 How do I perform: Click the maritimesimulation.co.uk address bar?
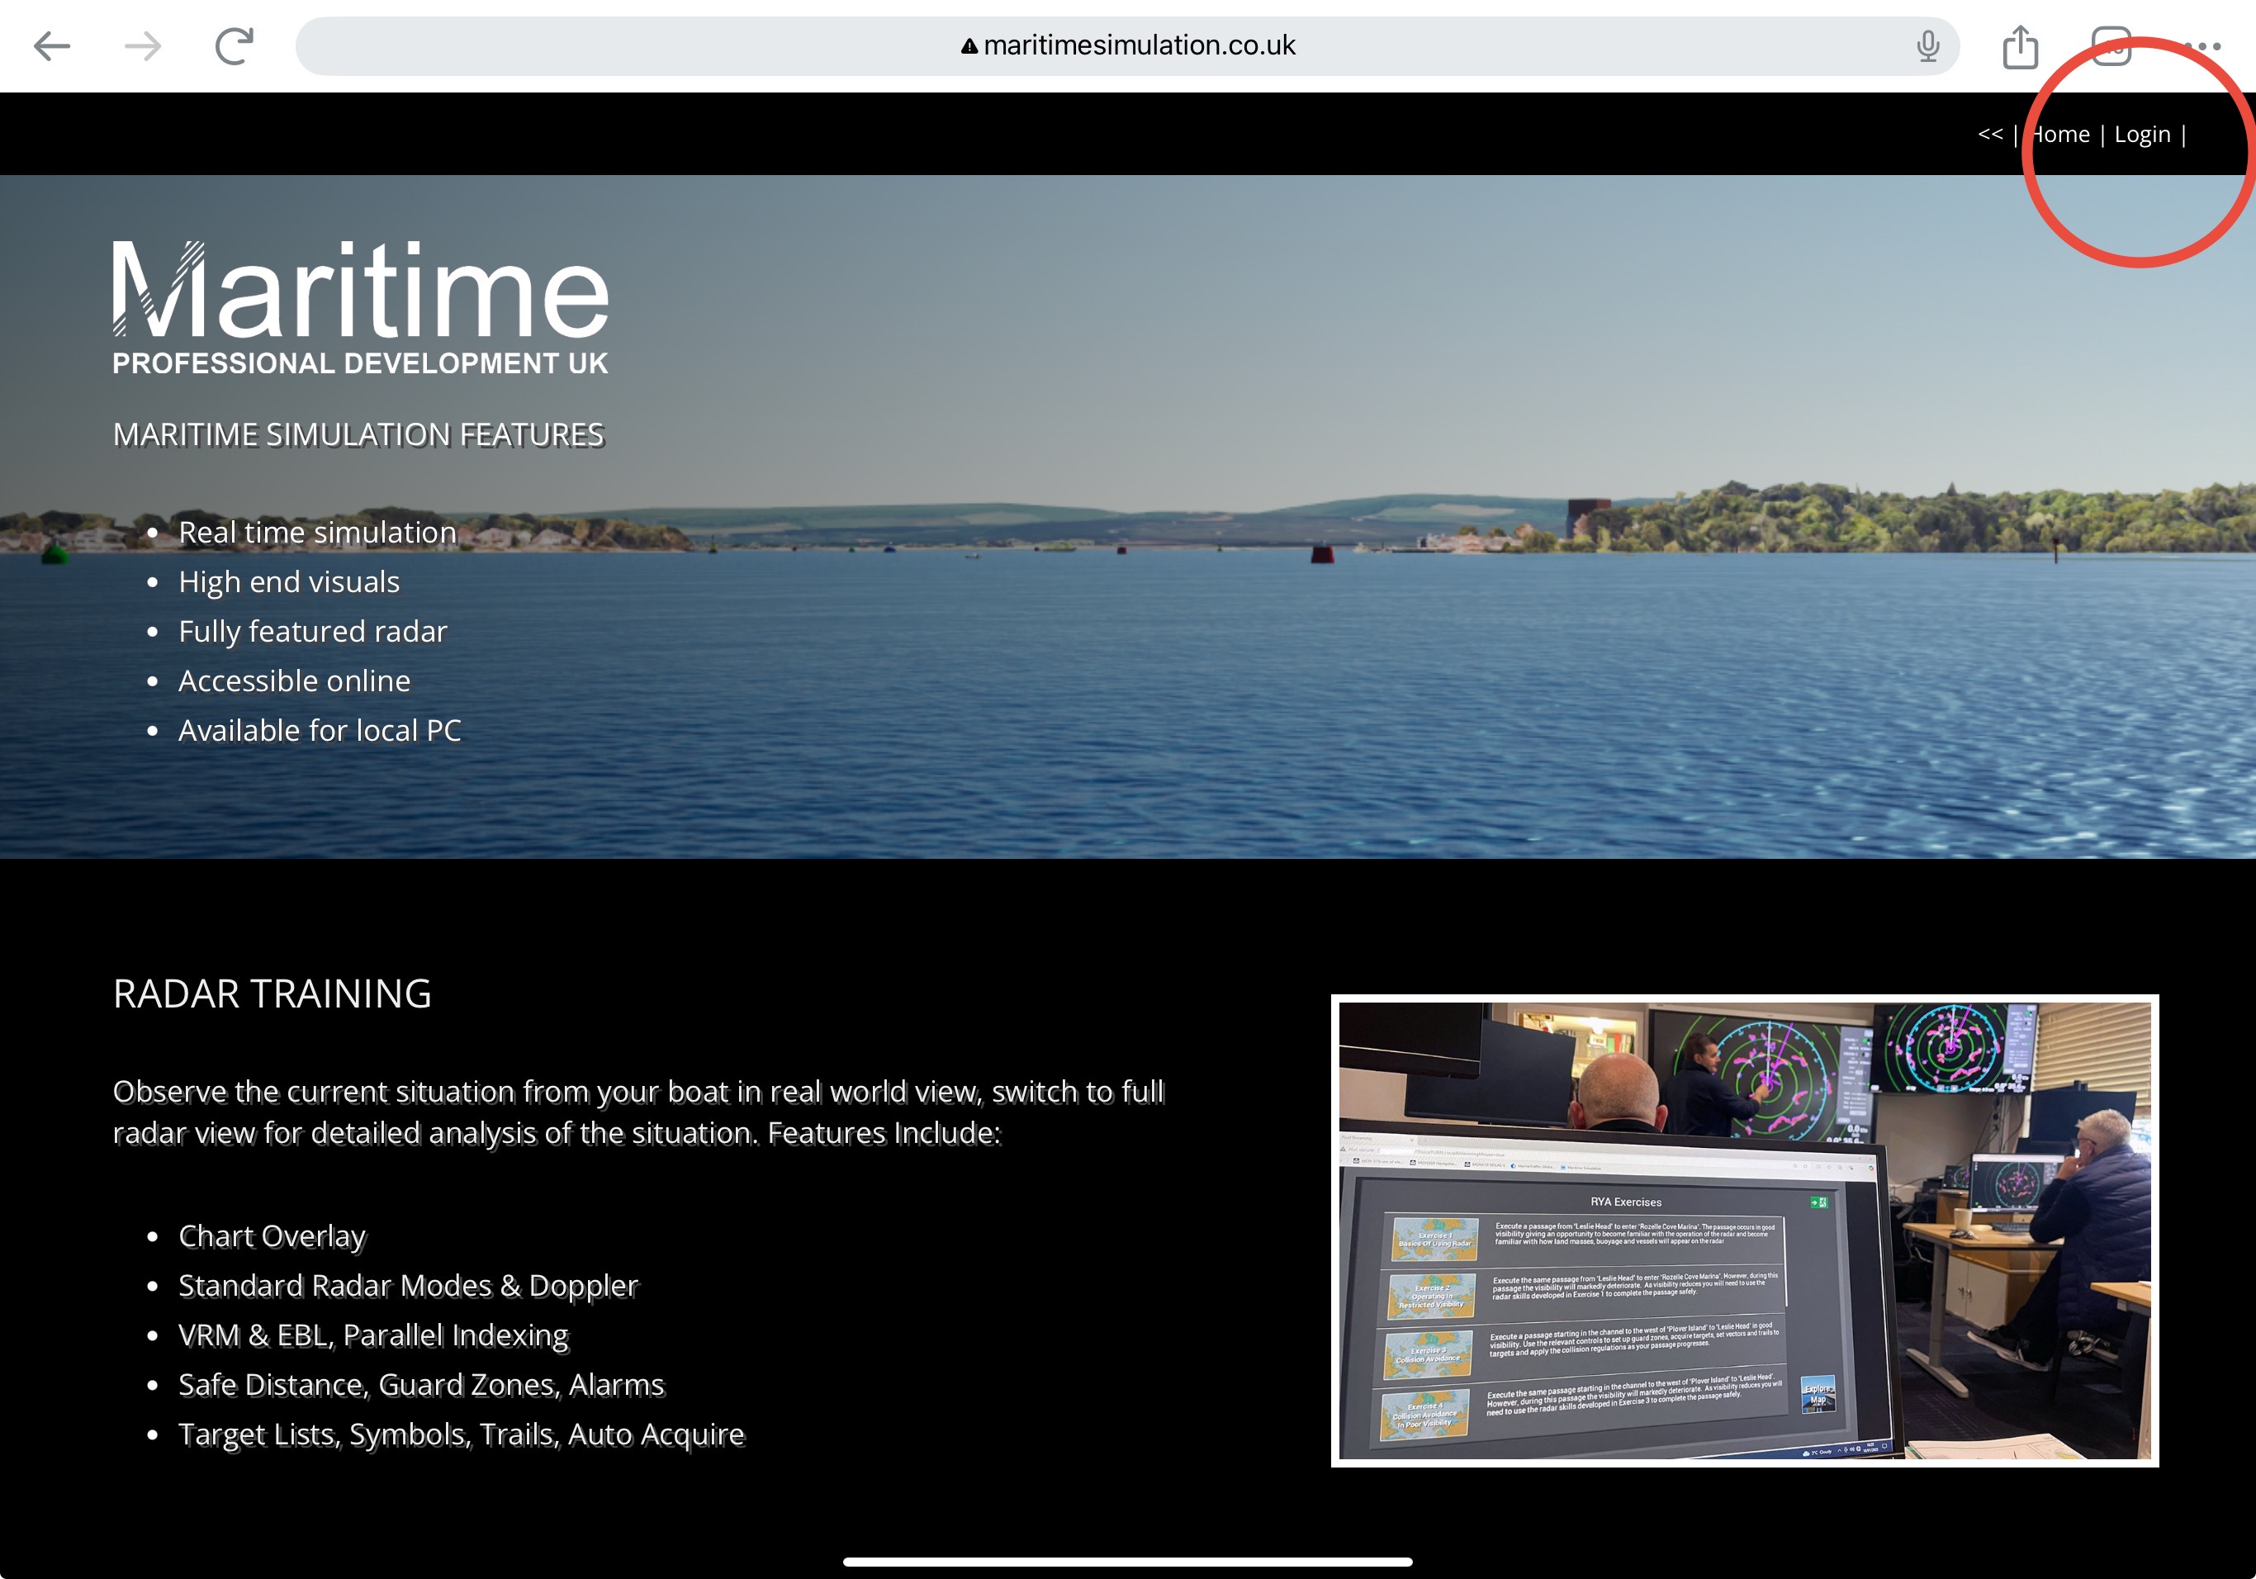click(x=1139, y=46)
